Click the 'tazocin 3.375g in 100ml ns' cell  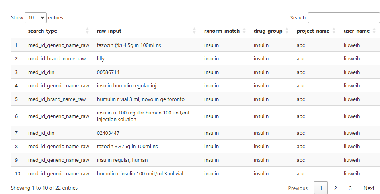coord(127,147)
